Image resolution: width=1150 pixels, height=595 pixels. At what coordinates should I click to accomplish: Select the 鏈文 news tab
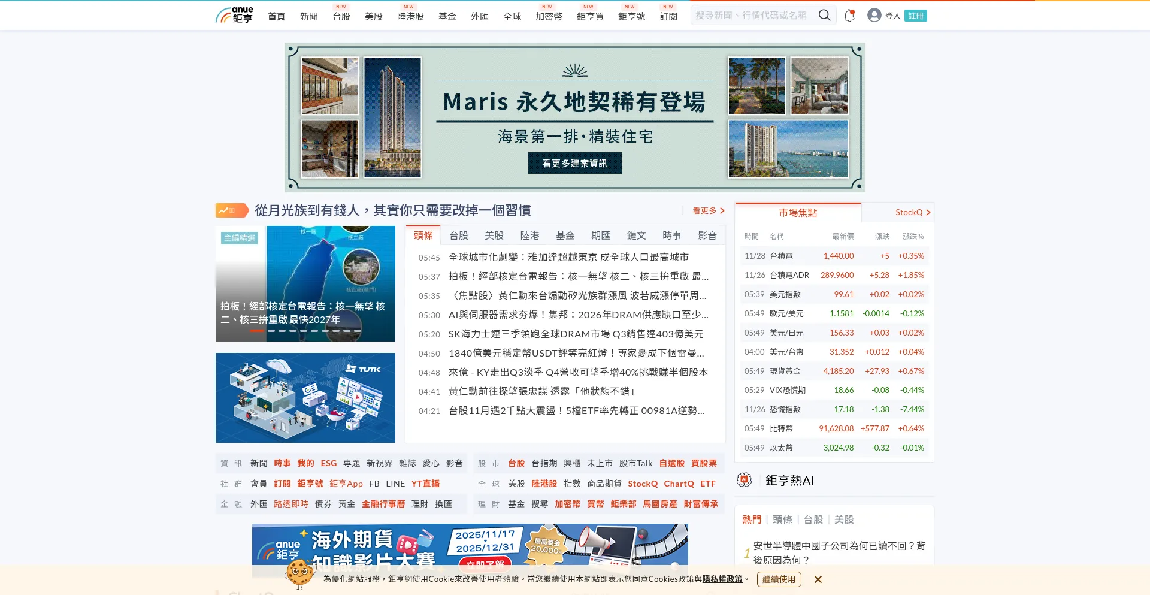[636, 235]
